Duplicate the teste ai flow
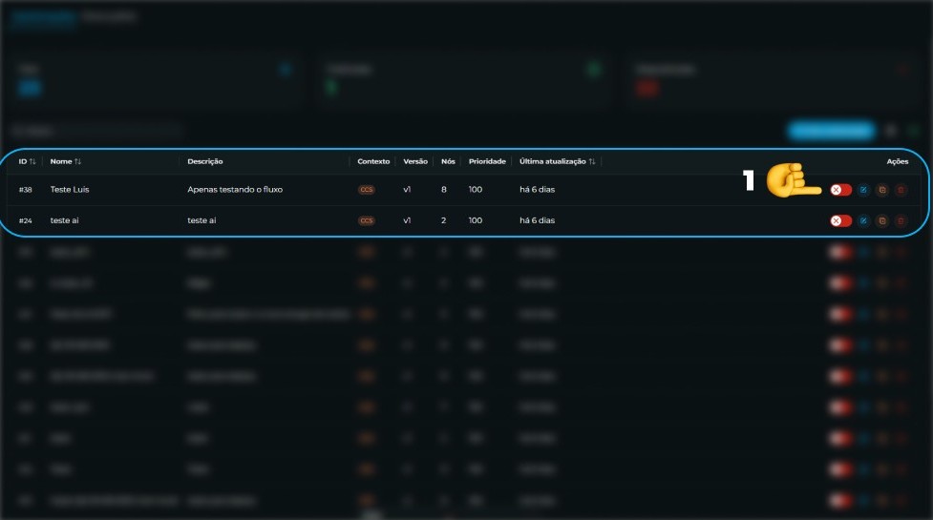 click(x=882, y=220)
